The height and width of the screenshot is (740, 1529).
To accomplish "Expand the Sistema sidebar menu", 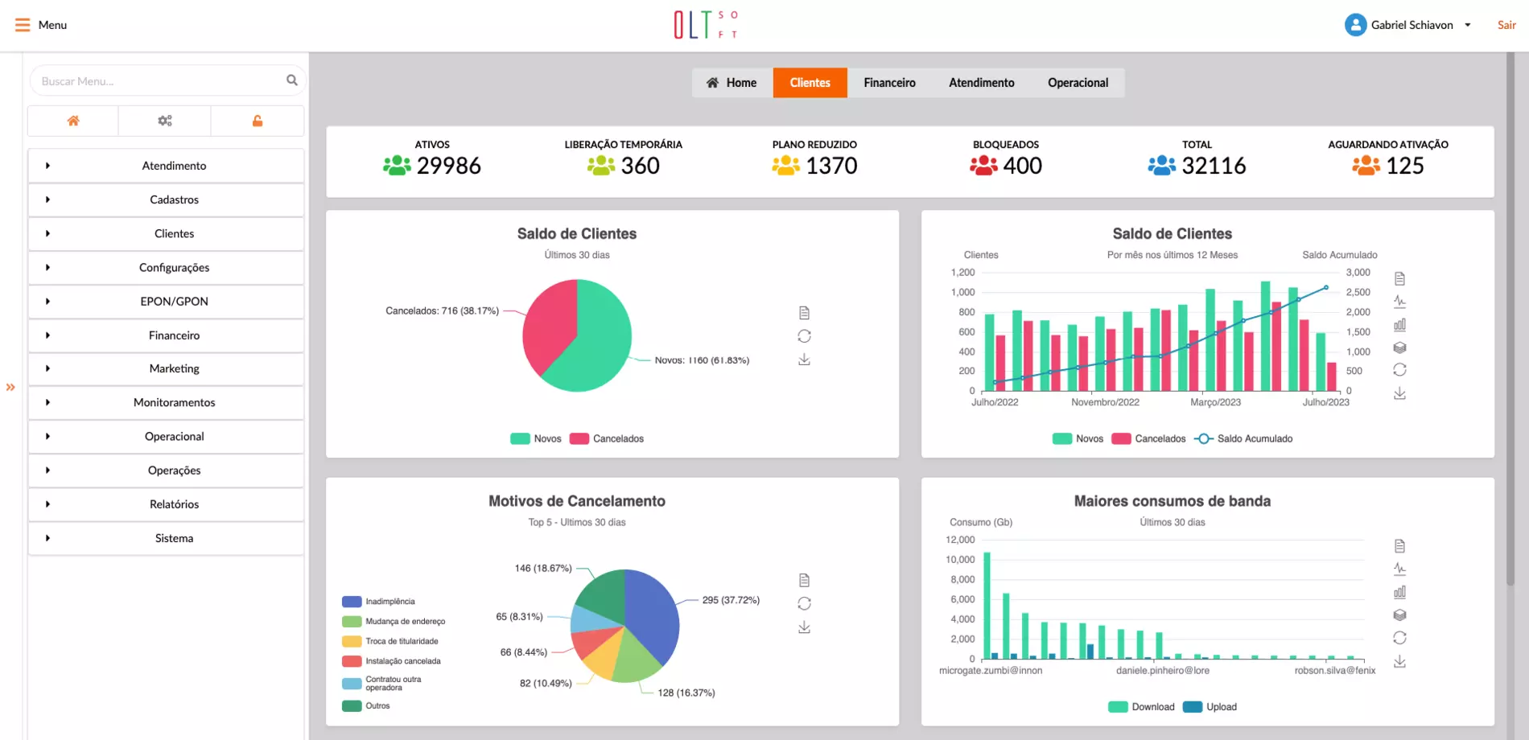I will (166, 538).
